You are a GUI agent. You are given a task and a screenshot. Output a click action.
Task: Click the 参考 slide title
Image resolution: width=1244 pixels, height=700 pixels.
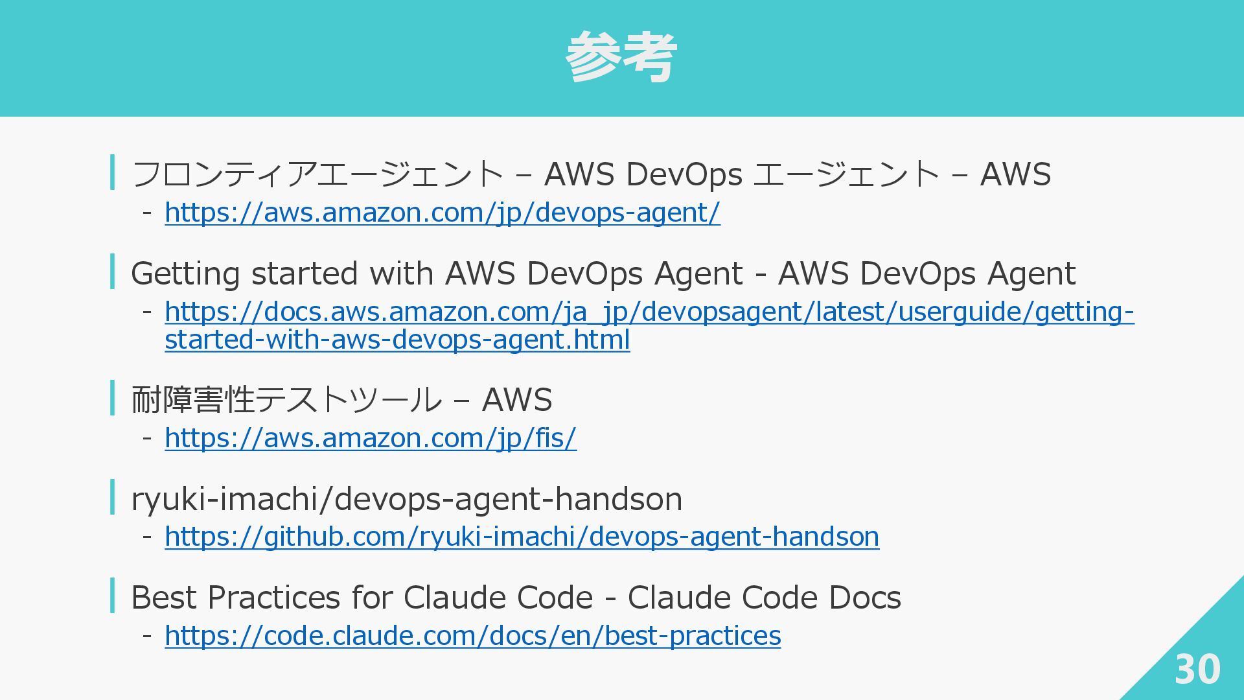pyautogui.click(x=621, y=57)
